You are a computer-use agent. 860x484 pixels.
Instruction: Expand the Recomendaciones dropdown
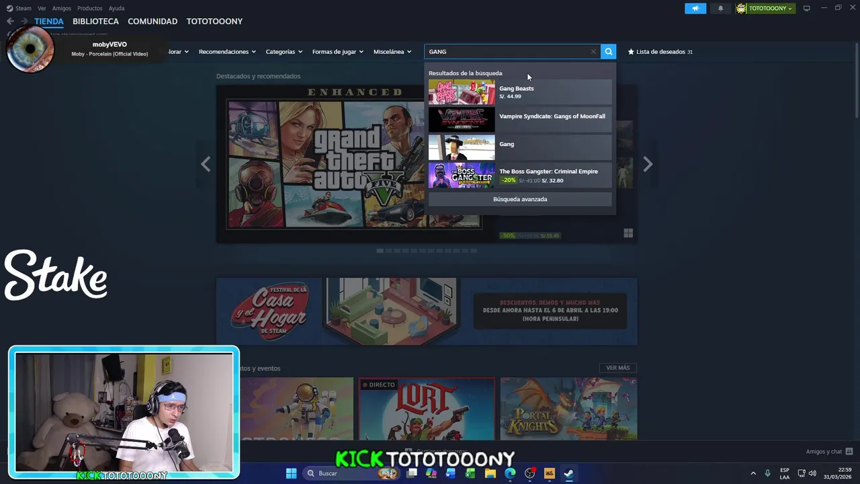coord(227,52)
